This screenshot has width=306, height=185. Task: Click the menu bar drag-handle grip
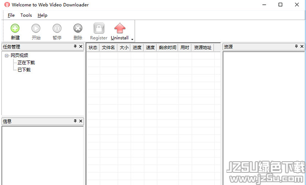(3, 15)
